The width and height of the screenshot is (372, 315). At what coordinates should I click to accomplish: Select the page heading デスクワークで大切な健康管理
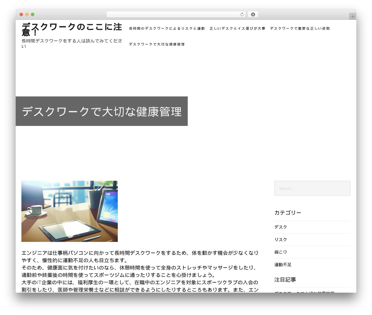[x=102, y=112]
